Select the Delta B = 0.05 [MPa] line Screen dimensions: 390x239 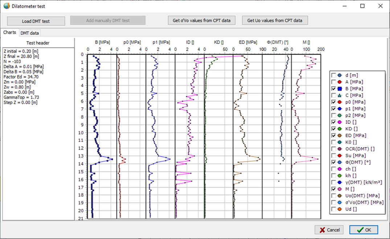point(23,72)
